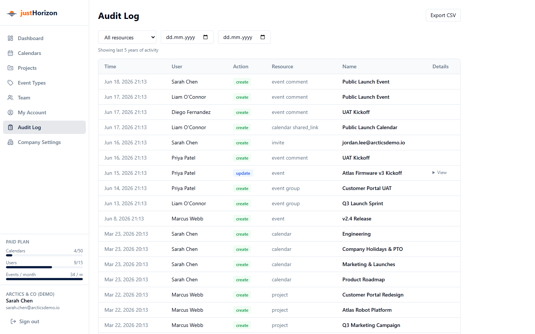Click the Q3 Launch Sprint name
The height and width of the screenshot is (334, 535).
pyautogui.click(x=363, y=203)
